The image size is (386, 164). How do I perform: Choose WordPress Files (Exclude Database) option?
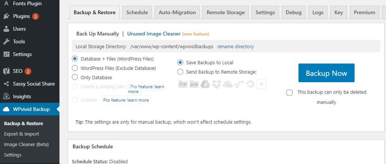[75, 68]
